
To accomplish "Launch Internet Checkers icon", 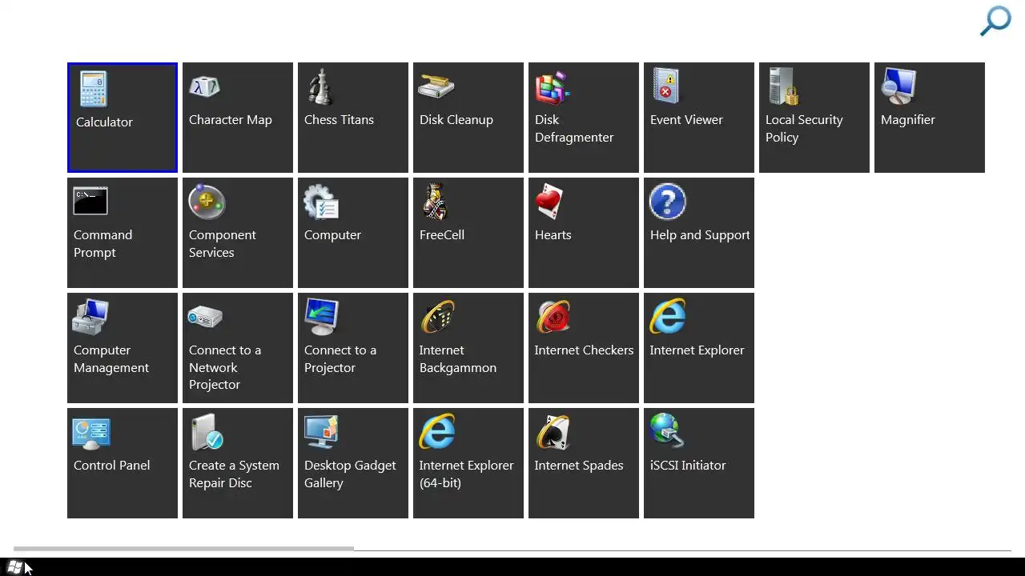I will click(553, 317).
